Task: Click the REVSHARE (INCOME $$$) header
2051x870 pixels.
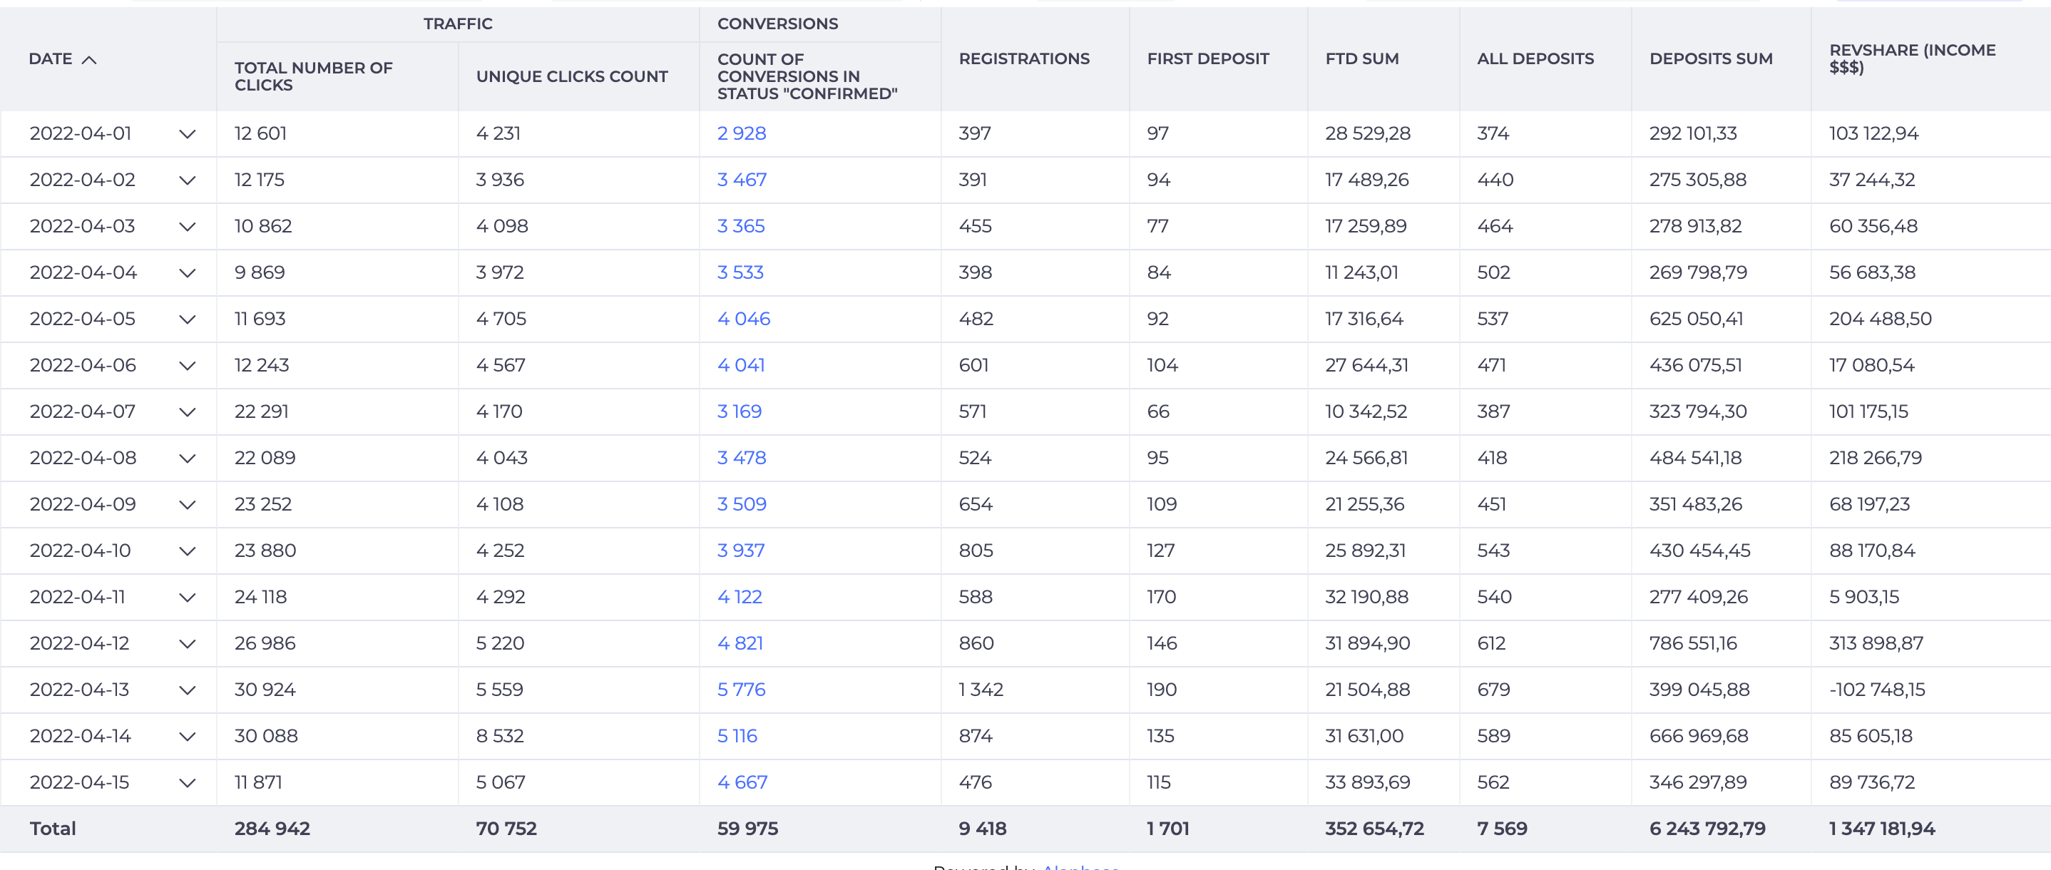Action: (x=1912, y=59)
